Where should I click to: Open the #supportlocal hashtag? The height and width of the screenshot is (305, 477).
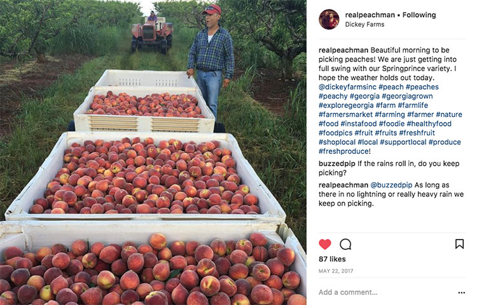pos(403,142)
